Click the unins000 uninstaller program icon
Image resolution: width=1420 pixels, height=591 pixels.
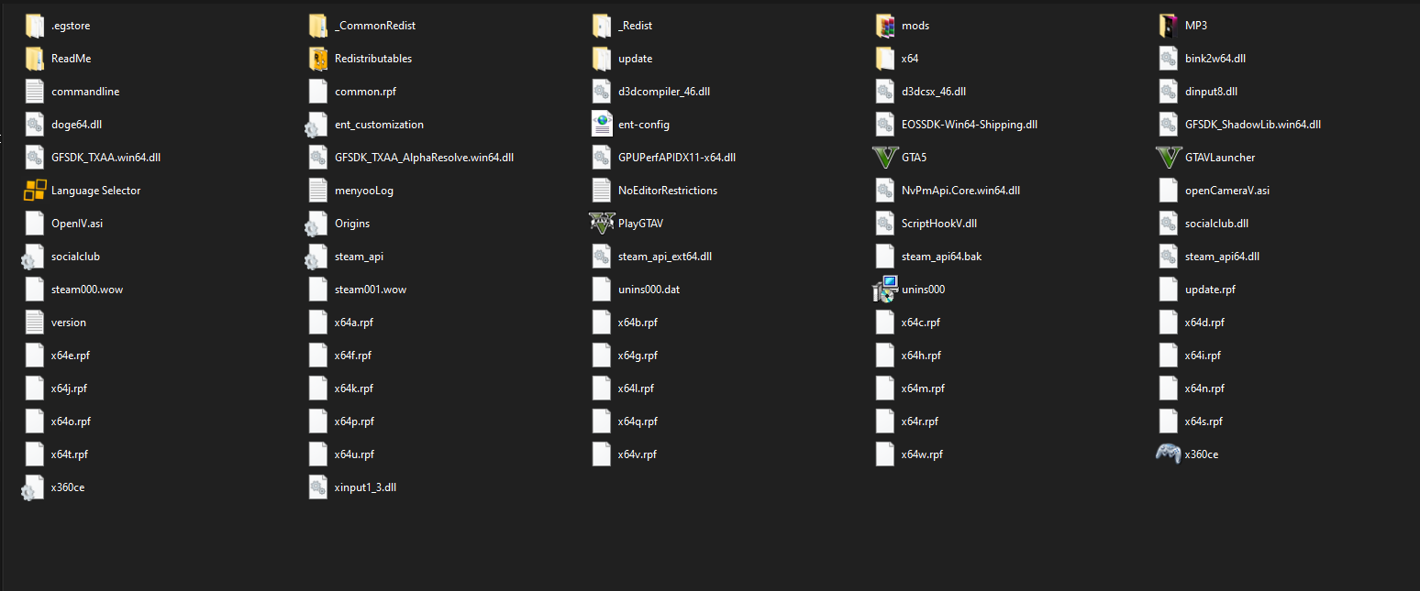pyautogui.click(x=884, y=290)
